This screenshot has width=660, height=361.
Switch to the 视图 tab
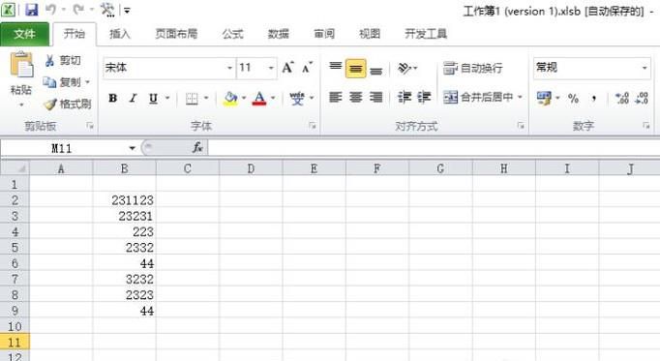[370, 34]
